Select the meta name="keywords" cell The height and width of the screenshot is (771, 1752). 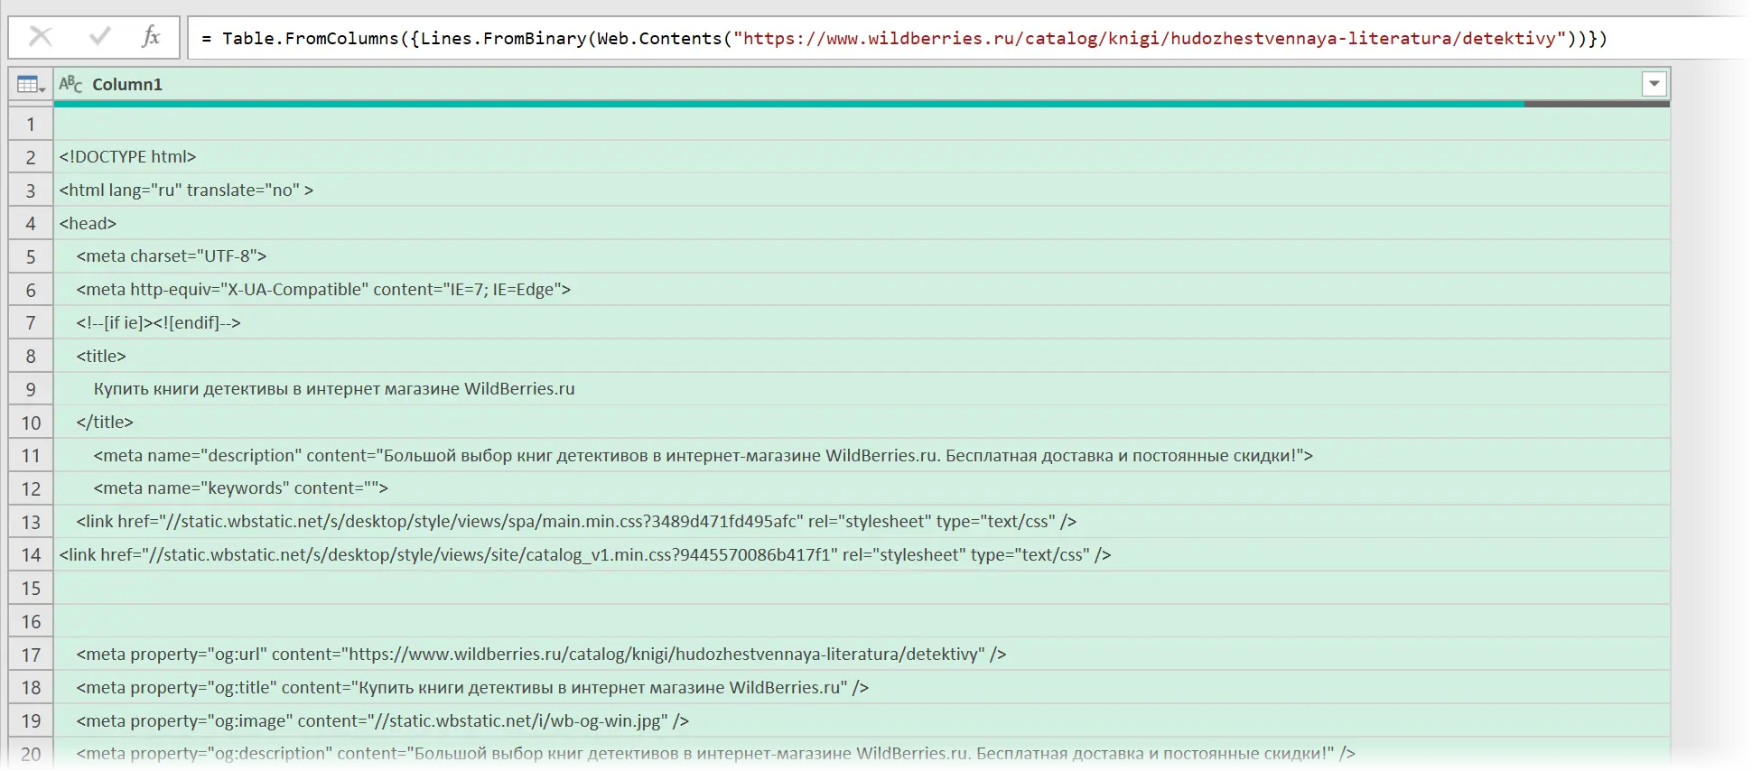click(x=862, y=488)
